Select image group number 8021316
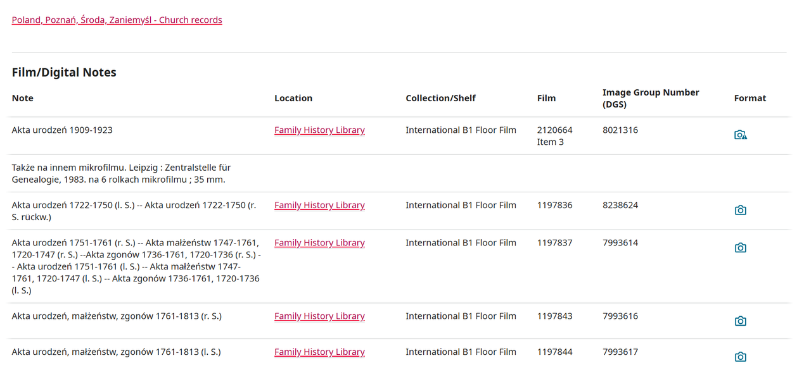Viewport: 811px width, 370px height. [x=620, y=130]
